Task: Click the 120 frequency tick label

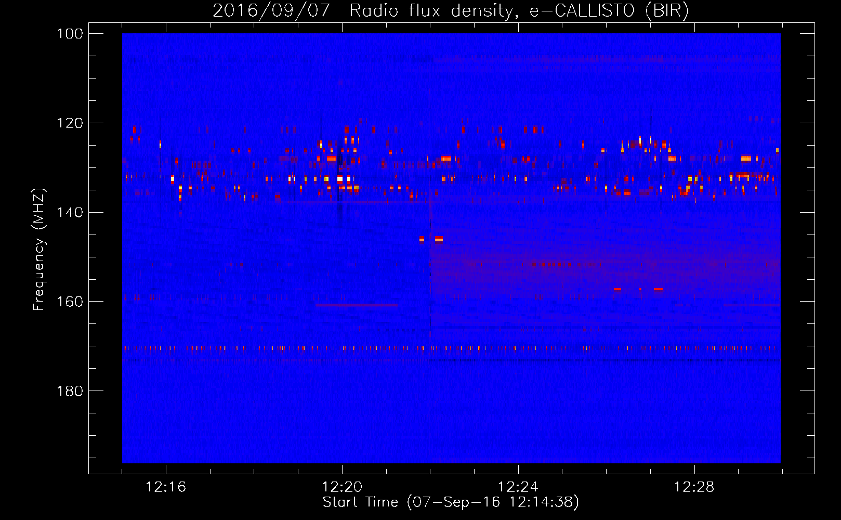Action: click(x=70, y=123)
